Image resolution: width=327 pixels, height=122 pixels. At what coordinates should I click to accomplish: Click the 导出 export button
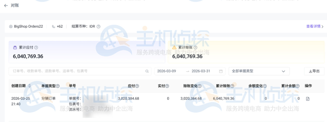[314, 71]
